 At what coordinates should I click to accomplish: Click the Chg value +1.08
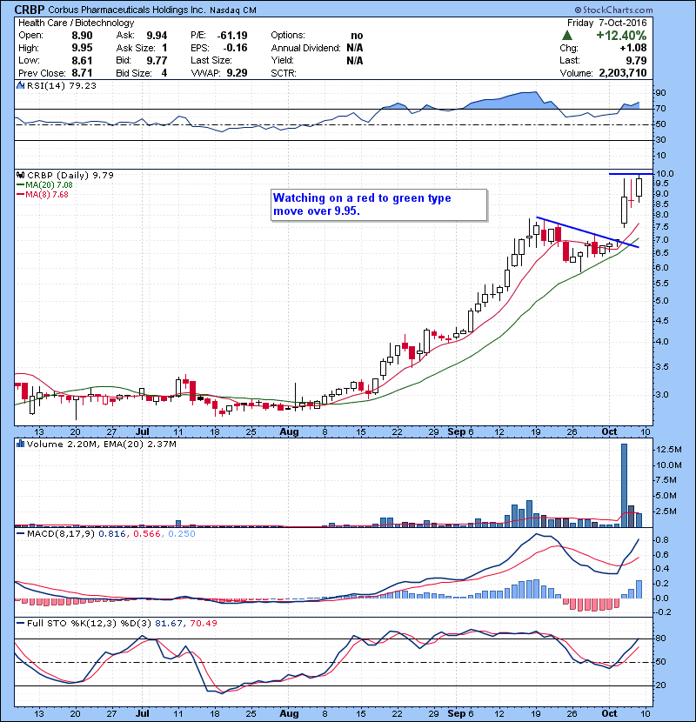[633, 48]
